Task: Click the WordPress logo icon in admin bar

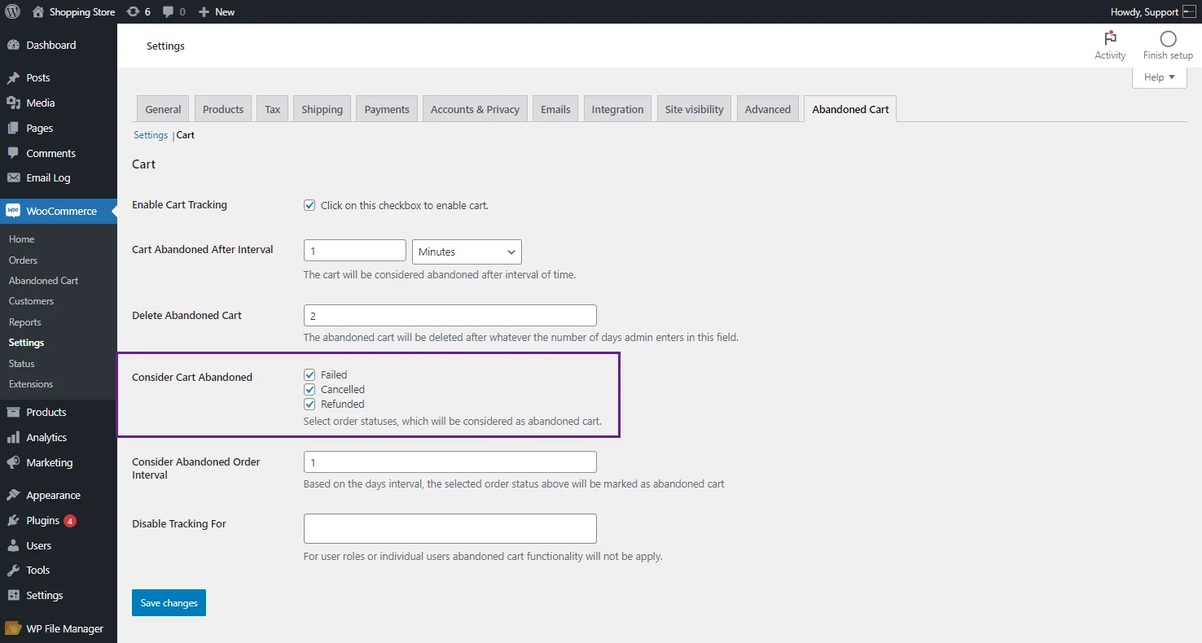Action: (x=12, y=12)
